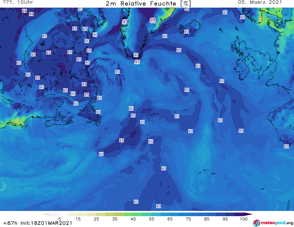Screen dimensions: 294x227
Task: Click the '2m Relative Feuchte [%]' title
Action: (x=148, y=4)
